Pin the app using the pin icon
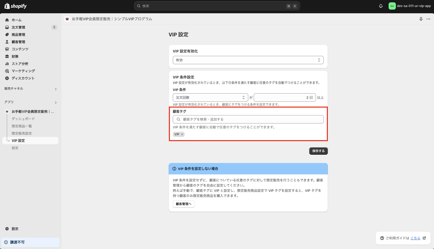This screenshot has width=434, height=249. click(x=421, y=19)
